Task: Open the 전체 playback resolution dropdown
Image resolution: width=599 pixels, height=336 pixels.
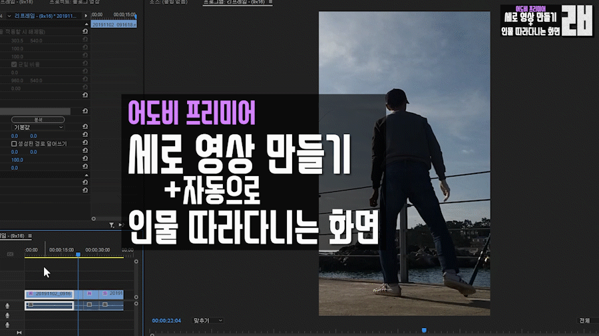Action: pos(587,321)
